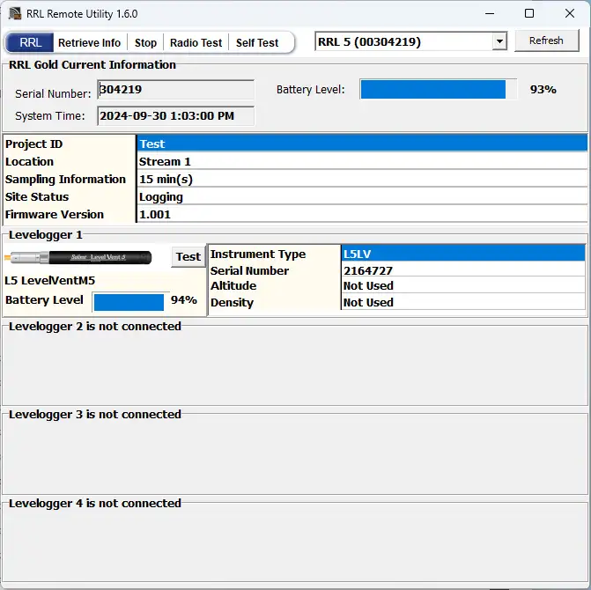Image resolution: width=591 pixels, height=590 pixels.
Task: Click the System Time field
Action: coord(175,116)
